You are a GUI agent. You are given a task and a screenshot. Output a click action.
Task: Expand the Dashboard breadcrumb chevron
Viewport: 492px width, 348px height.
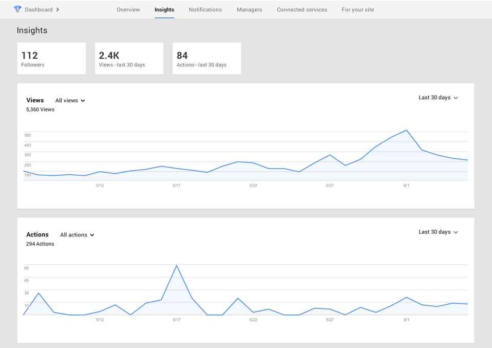point(58,10)
